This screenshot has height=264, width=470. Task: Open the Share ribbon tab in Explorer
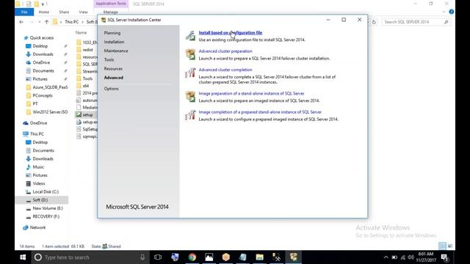pos(64,12)
